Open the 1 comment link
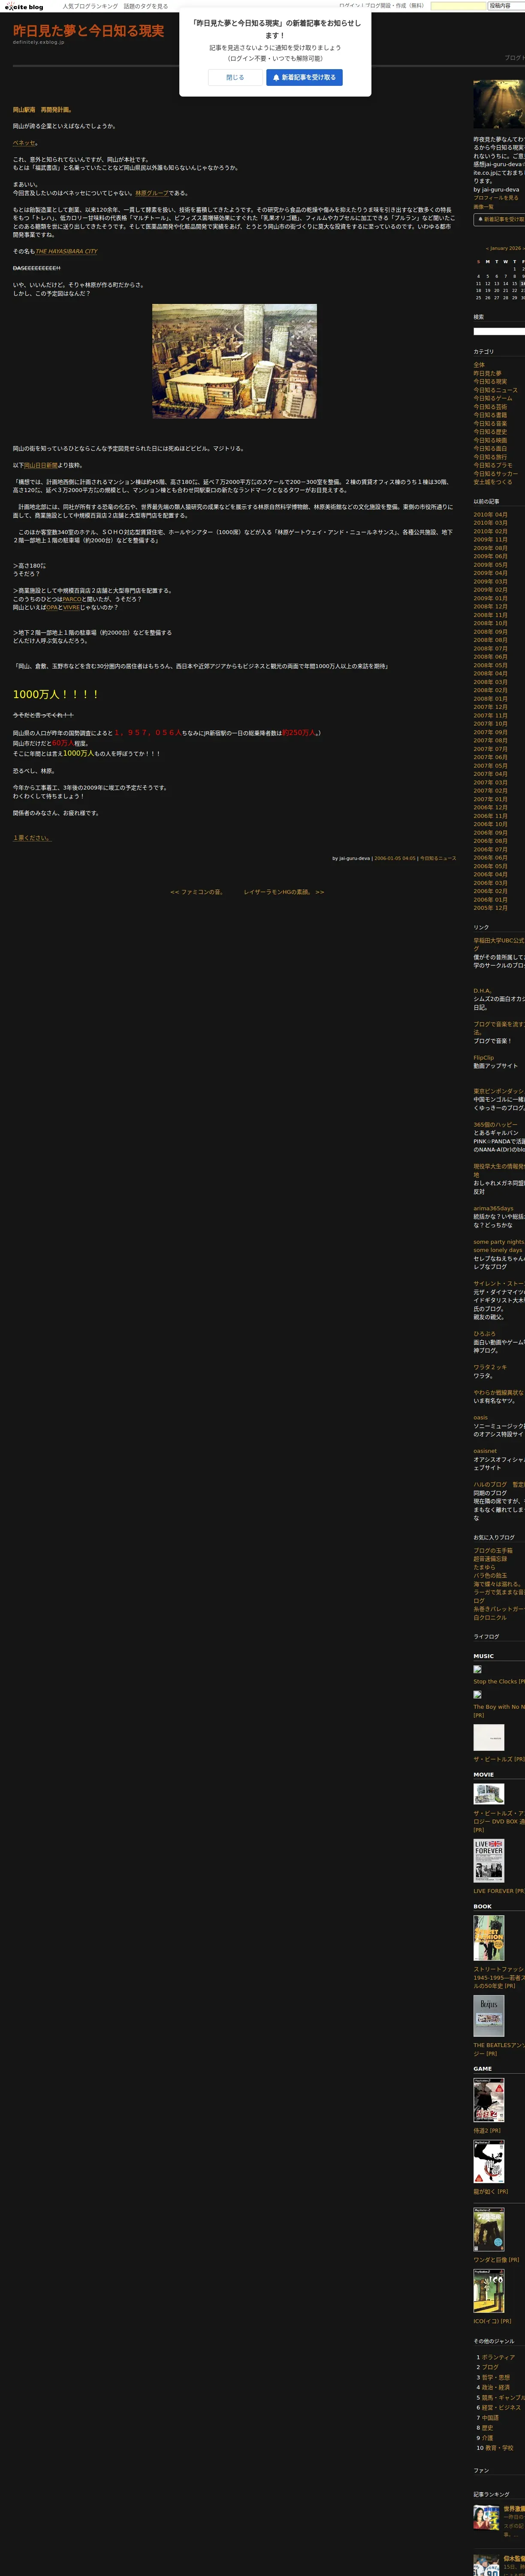This screenshot has height=2576, width=525. pyautogui.click(x=32, y=838)
